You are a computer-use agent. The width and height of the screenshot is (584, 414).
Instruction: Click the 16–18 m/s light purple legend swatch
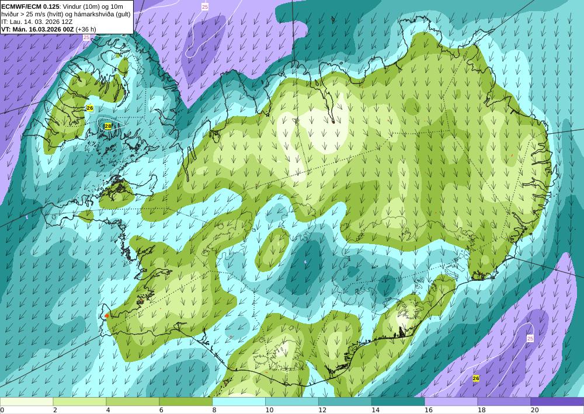451,402
